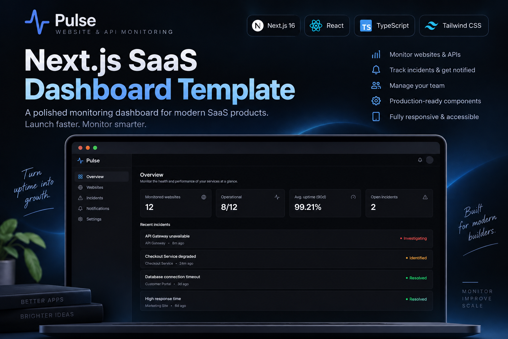
Task: Click the Tailwind CSS badge
Action: tap(454, 25)
